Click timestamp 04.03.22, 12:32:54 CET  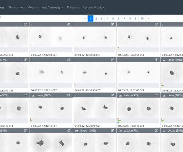[131, 55]
